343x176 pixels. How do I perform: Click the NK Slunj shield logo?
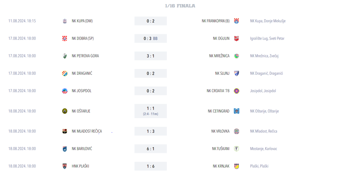click(236, 73)
